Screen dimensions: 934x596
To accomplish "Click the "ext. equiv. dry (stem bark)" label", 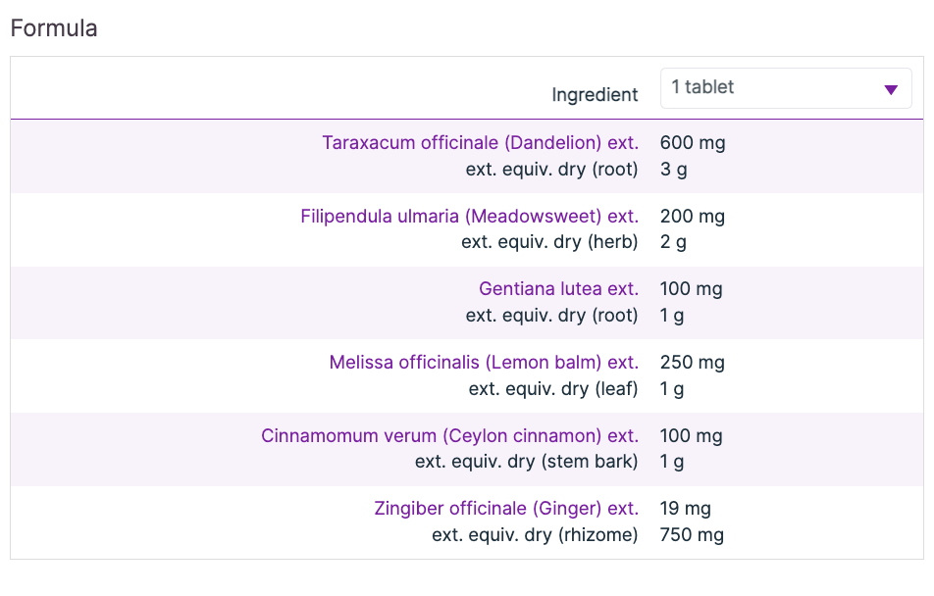I will click(527, 462).
